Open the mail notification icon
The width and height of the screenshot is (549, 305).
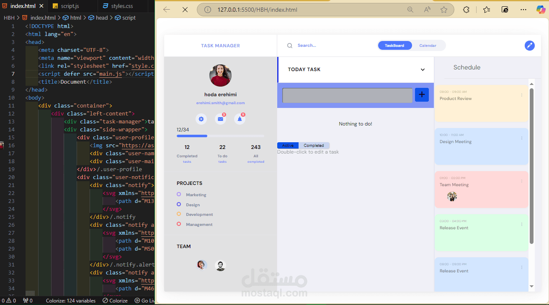coord(221,119)
